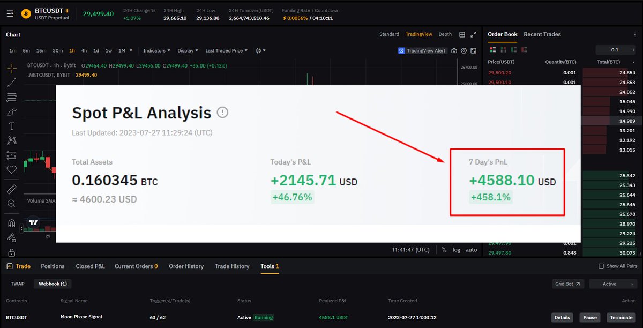This screenshot has height=328, width=643.
Task: Select the 1d timeframe
Action: pos(96,50)
